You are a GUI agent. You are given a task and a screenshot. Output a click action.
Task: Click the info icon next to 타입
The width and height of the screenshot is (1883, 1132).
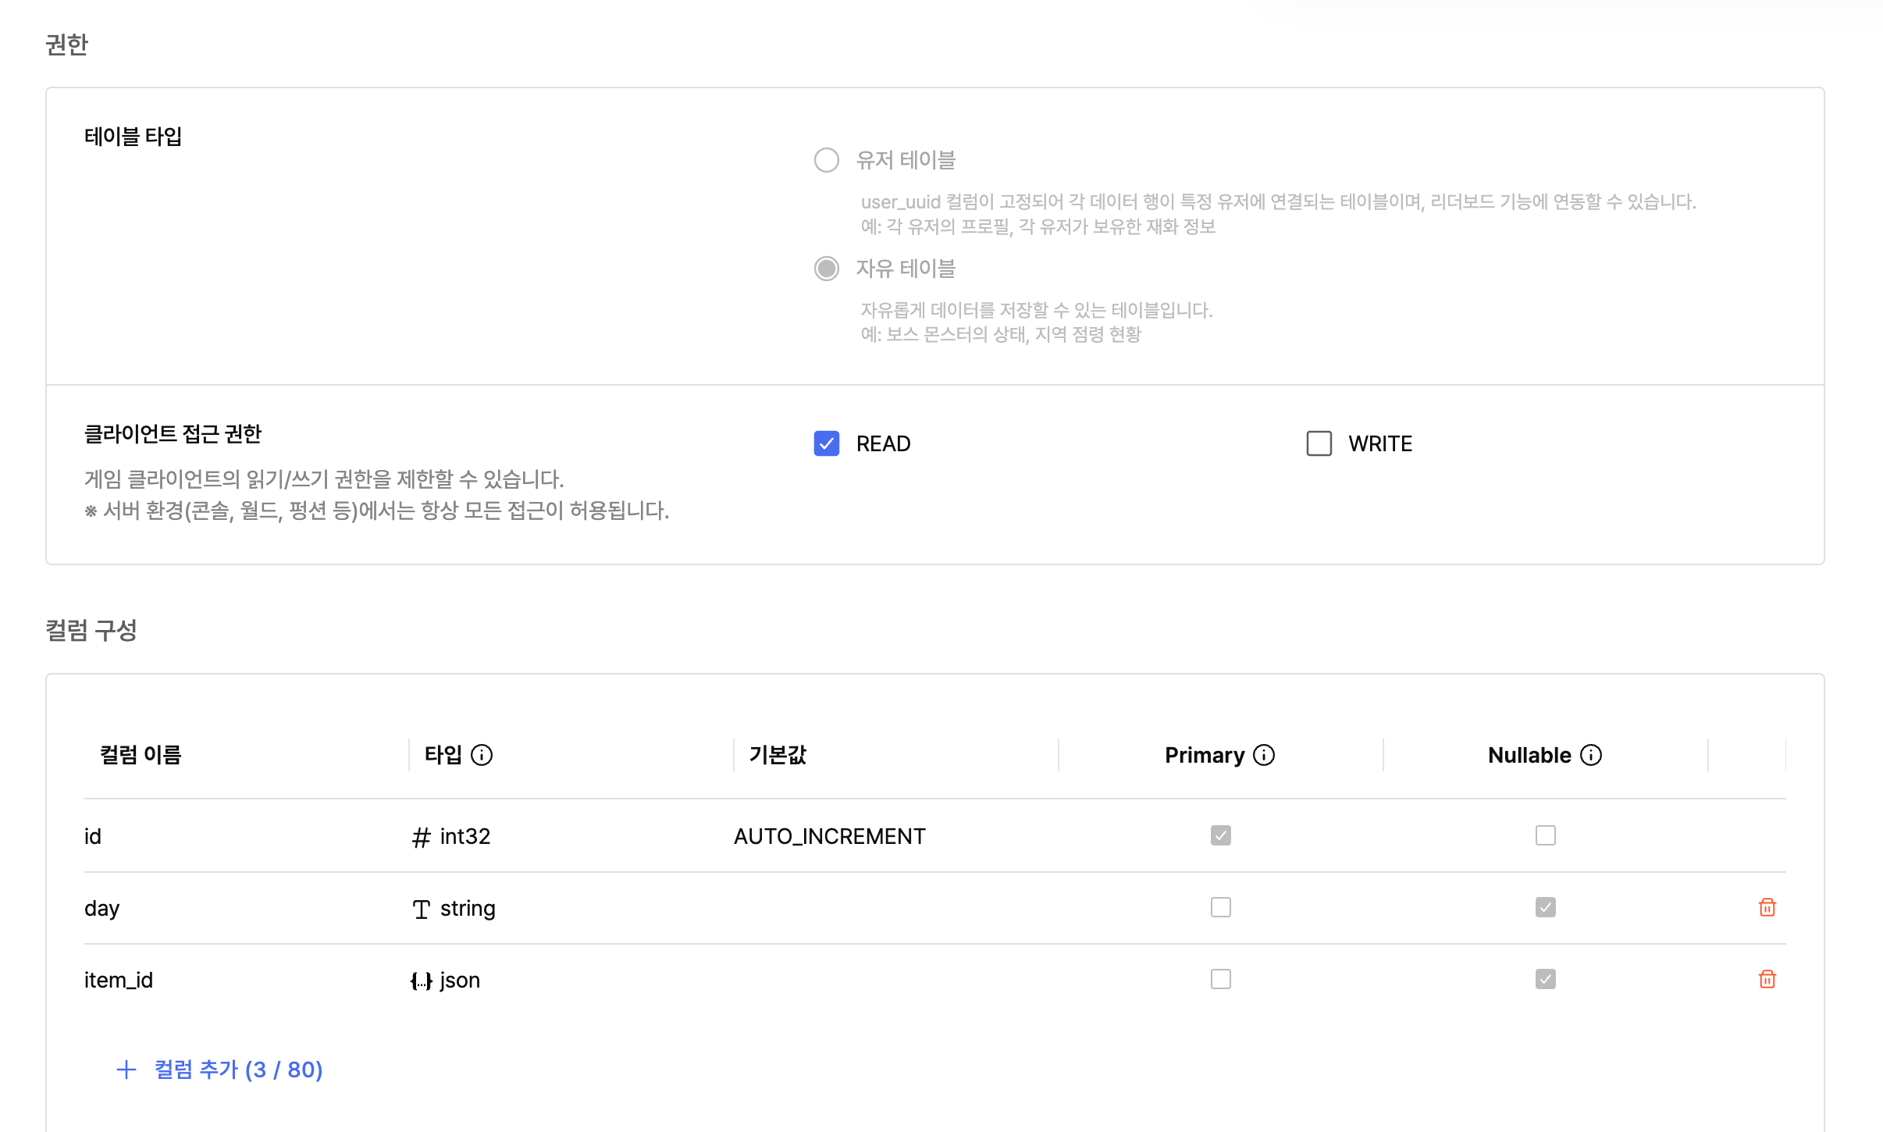point(482,755)
